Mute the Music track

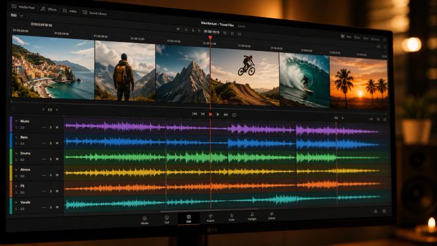point(57,127)
